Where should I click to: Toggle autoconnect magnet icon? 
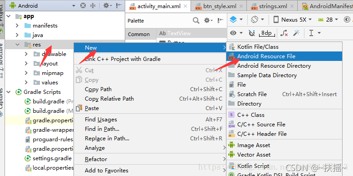coord(252,33)
